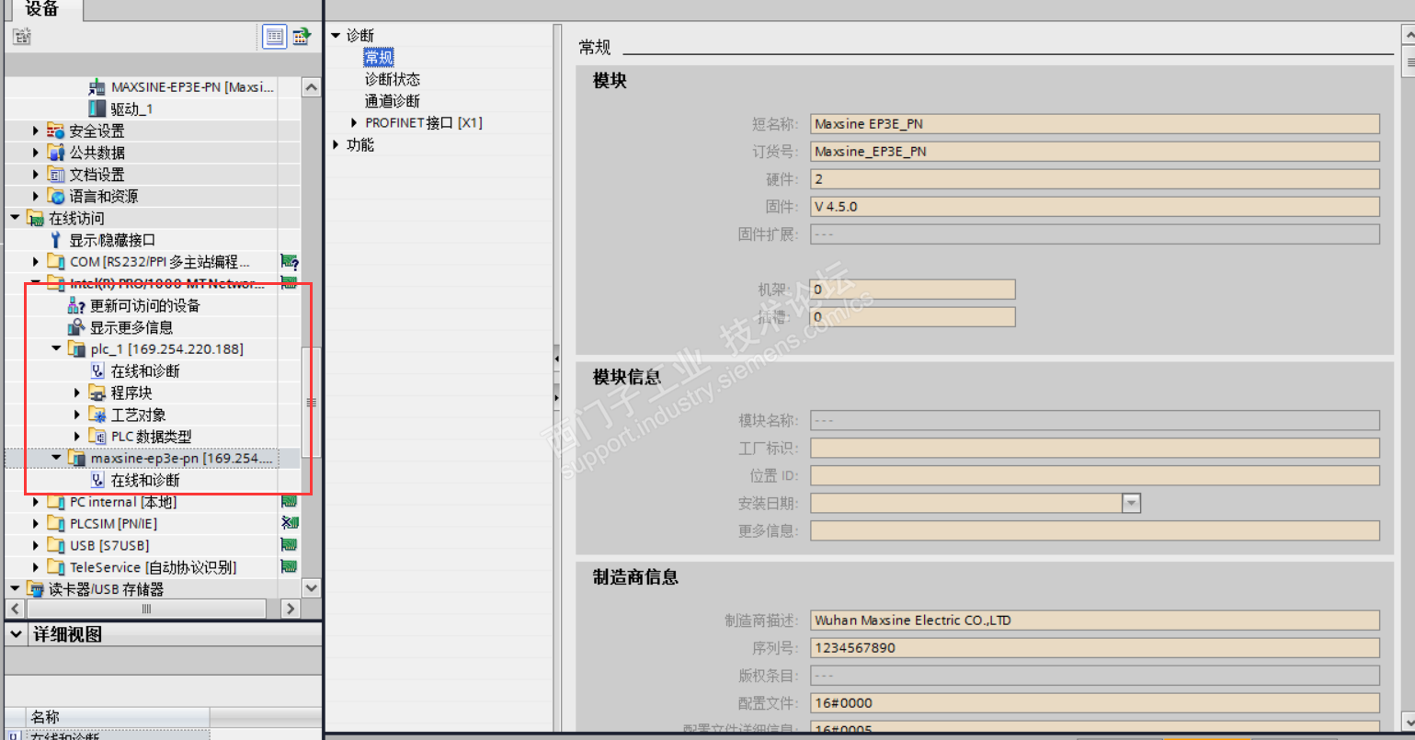Click the interface status icon on the PC internal row
Image resolution: width=1415 pixels, height=740 pixels.
click(289, 502)
